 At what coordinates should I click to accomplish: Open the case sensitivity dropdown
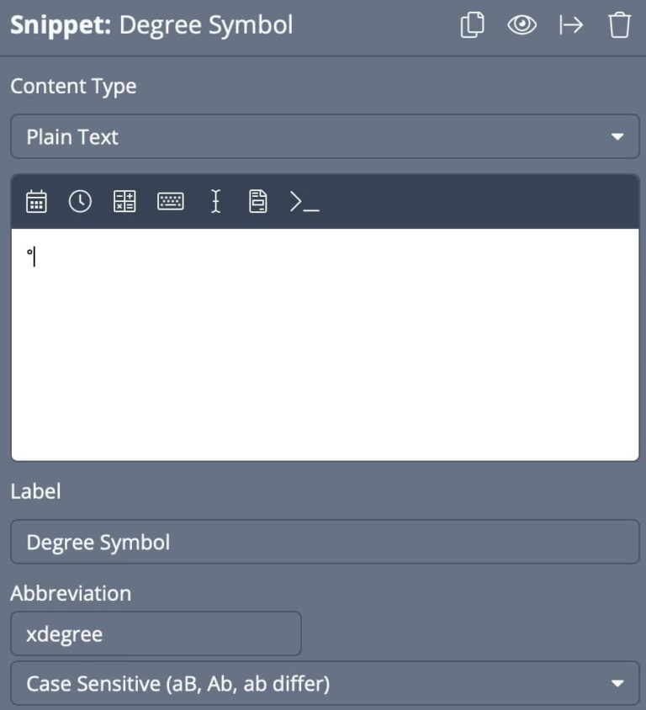pos(323,683)
